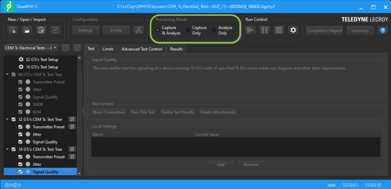Remove a local setting

point(251,165)
